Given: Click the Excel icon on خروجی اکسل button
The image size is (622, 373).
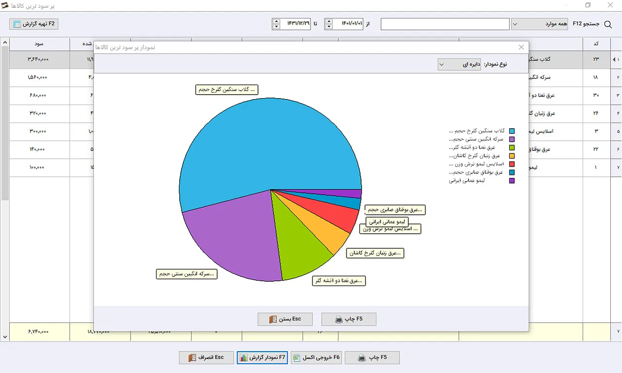Looking at the screenshot, I should click(x=297, y=358).
